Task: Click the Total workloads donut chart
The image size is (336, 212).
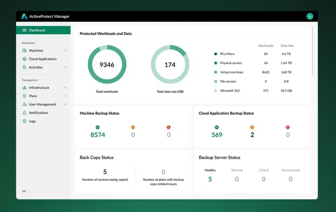Action: (x=107, y=64)
